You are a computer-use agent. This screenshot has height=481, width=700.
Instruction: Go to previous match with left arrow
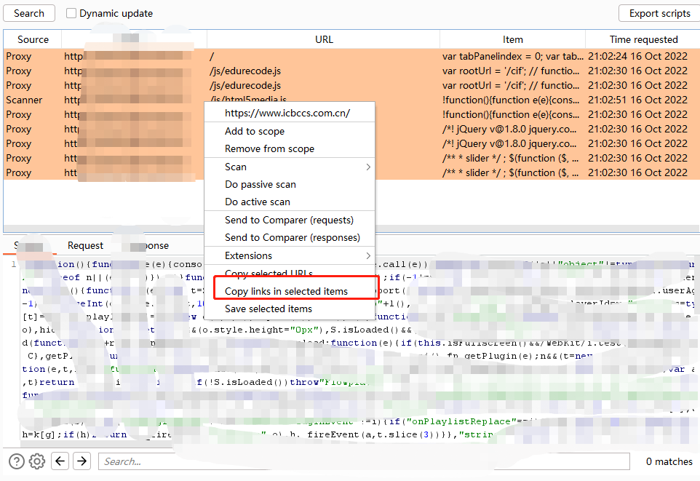60,461
